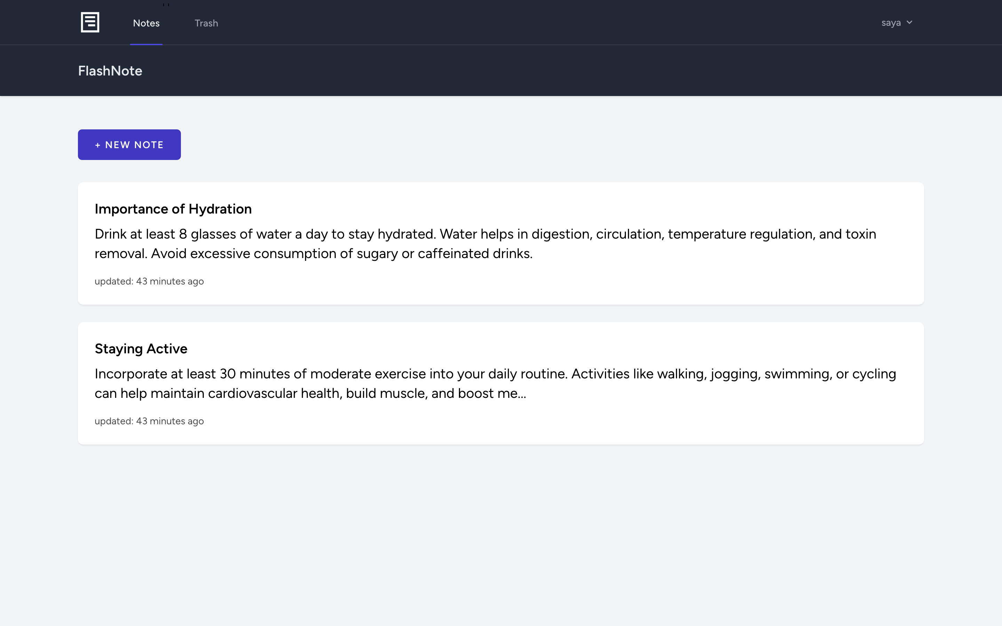Expand the saya user dropdown

(897, 23)
